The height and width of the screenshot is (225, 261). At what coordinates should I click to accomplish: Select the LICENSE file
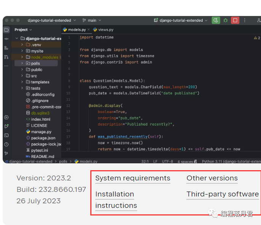(37, 126)
